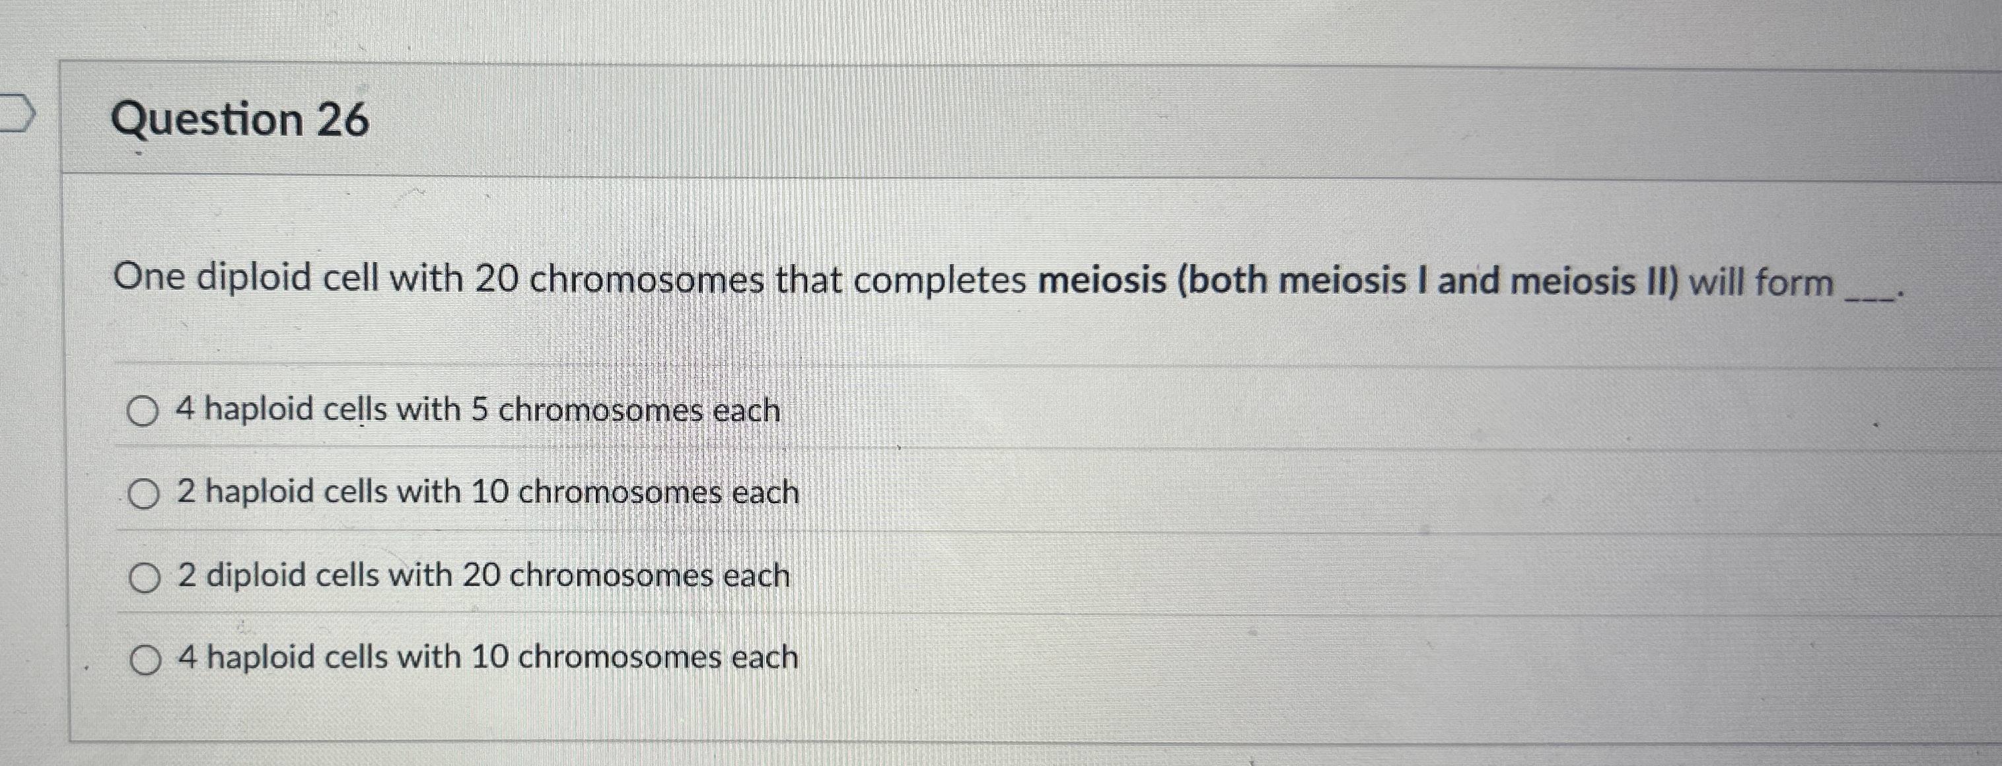
Task: Click the option text 2 diploid cells with 20 chromosomes
Action: [483, 574]
